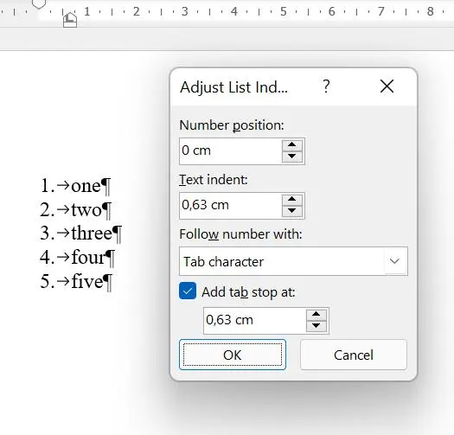The image size is (454, 435).
Task: Close the Adjust List Indents dialog
Action: point(387,86)
